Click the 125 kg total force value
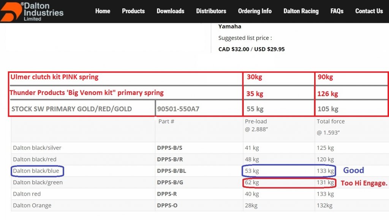The width and height of the screenshot is (389, 220). (325, 148)
